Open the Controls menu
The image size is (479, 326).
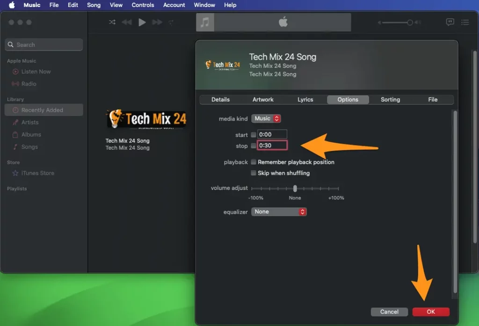point(143,5)
